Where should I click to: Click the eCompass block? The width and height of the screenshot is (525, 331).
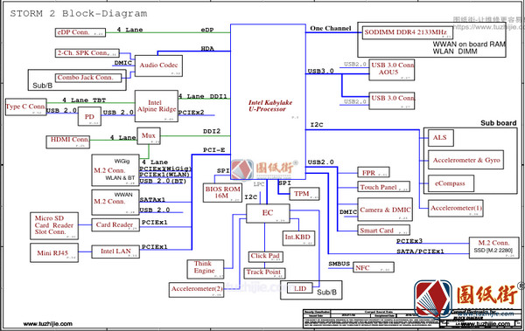[x=451, y=183]
